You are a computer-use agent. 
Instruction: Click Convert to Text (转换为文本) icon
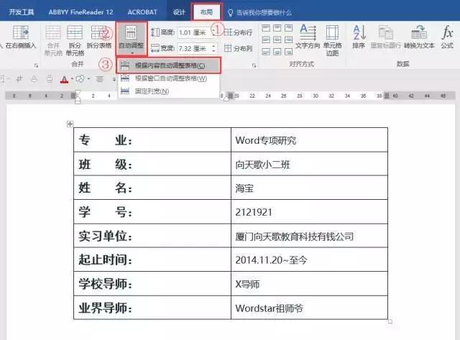point(418,32)
